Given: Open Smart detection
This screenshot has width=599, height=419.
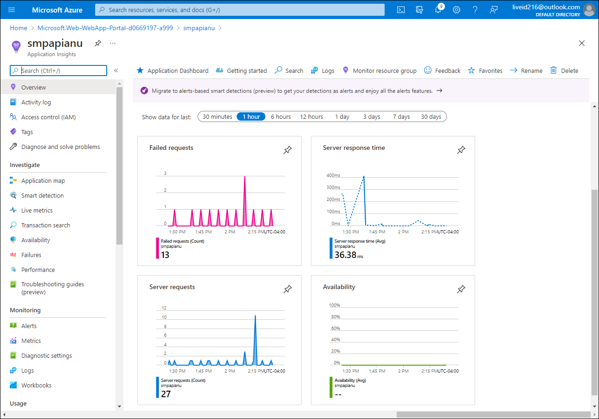Looking at the screenshot, I should tap(42, 195).
